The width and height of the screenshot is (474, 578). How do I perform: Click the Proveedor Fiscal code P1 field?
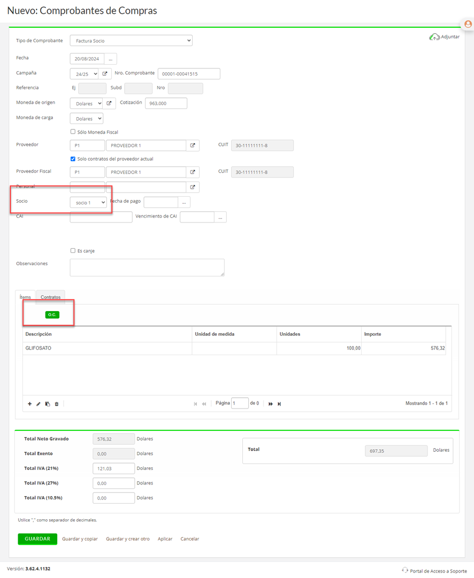87,172
